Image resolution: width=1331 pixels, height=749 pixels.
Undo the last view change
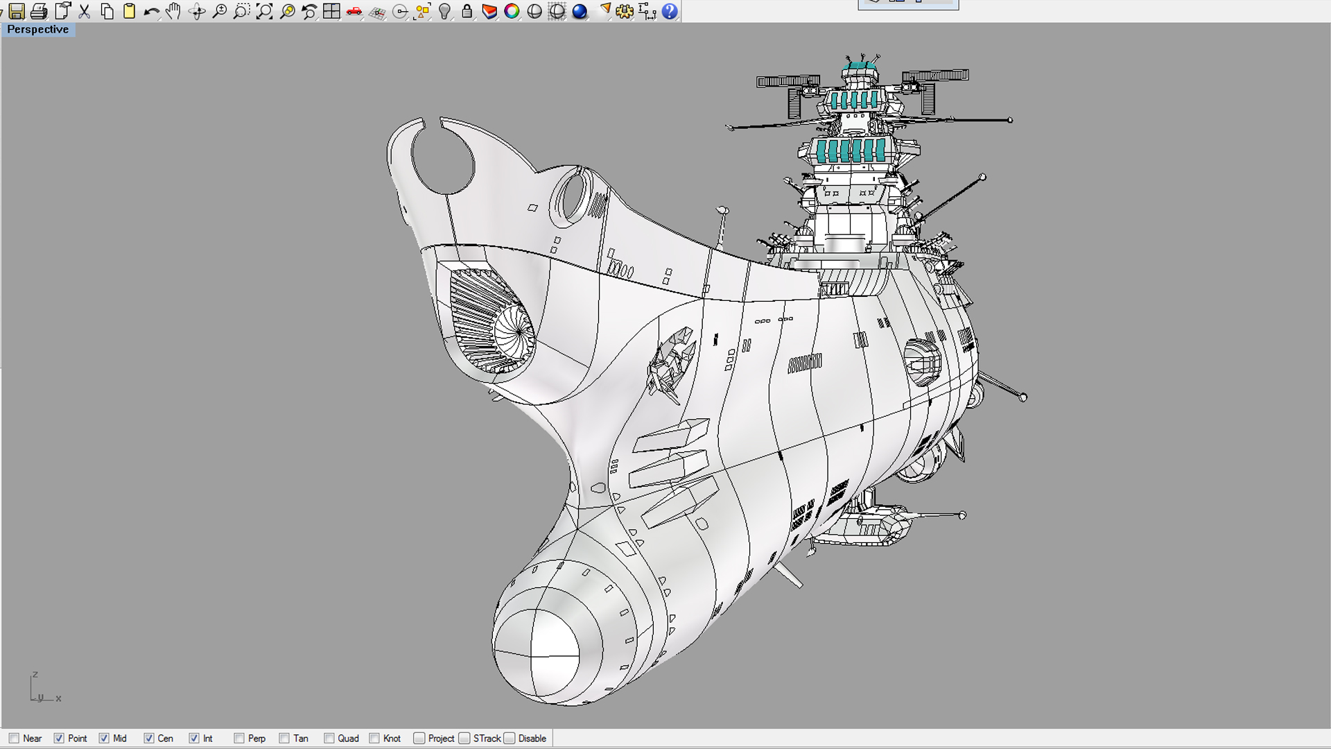click(309, 11)
